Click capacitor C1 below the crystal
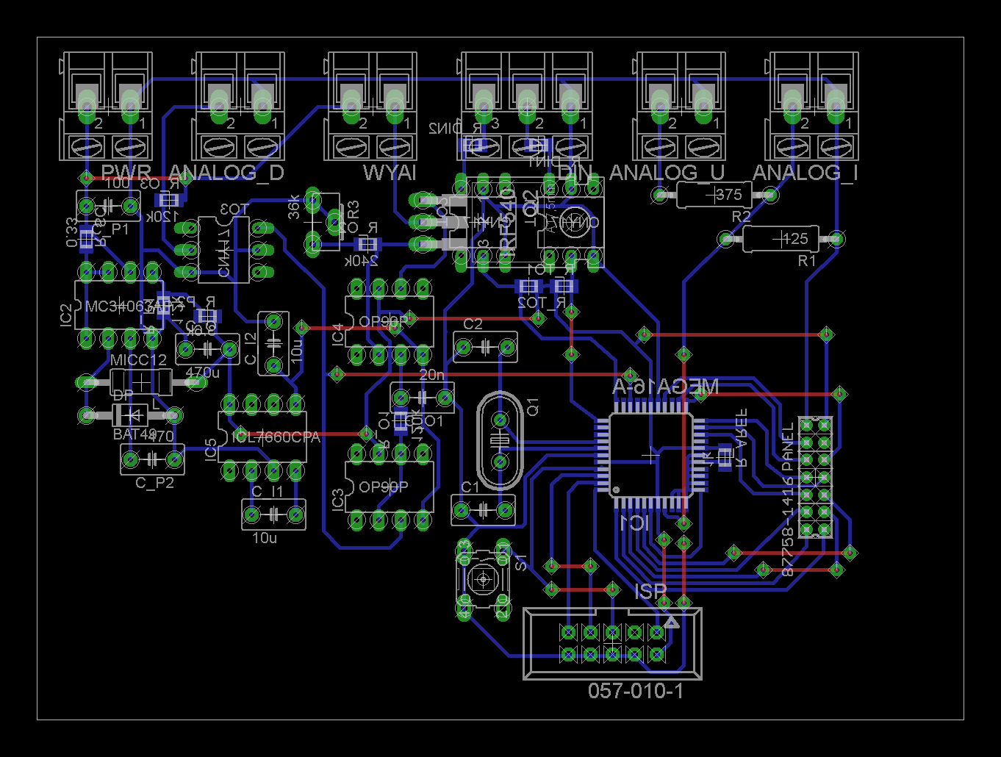The width and height of the screenshot is (1001, 757). 483,510
